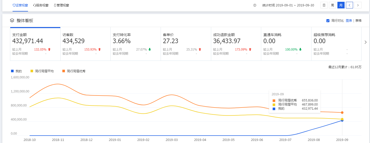Hide 同行同层优秀 series in legend
370x143 pixels.
point(74,71)
